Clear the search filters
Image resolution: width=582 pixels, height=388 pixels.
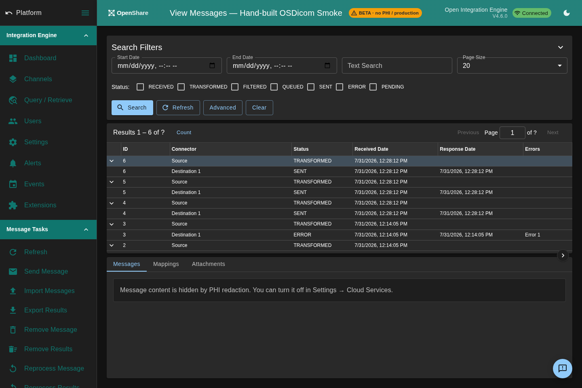(x=259, y=108)
